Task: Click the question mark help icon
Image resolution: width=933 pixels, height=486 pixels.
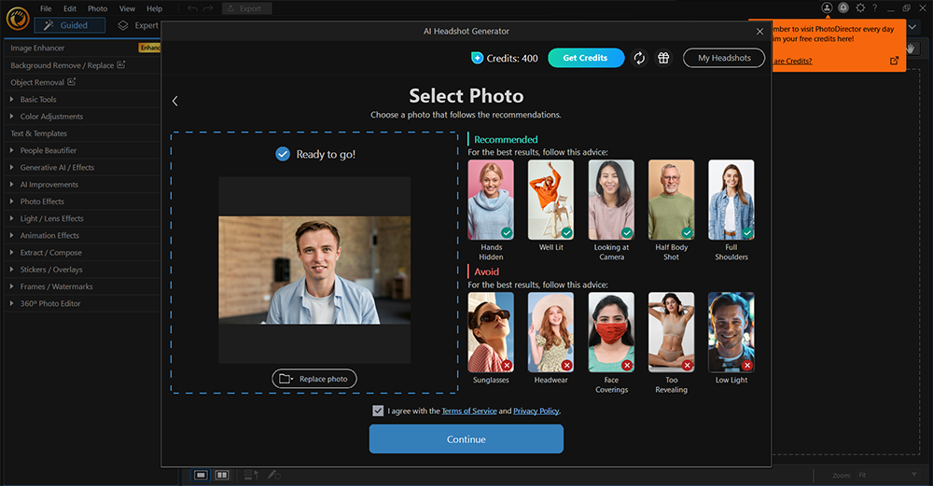Action: [x=875, y=7]
